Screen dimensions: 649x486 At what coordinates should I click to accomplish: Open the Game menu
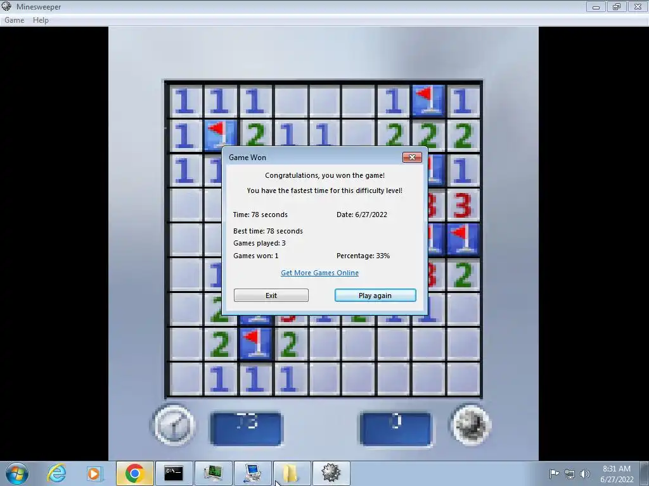tap(14, 20)
